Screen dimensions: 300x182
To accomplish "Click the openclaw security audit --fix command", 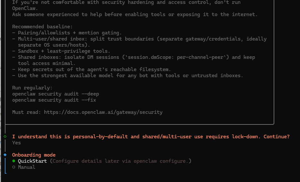I will [54, 100].
